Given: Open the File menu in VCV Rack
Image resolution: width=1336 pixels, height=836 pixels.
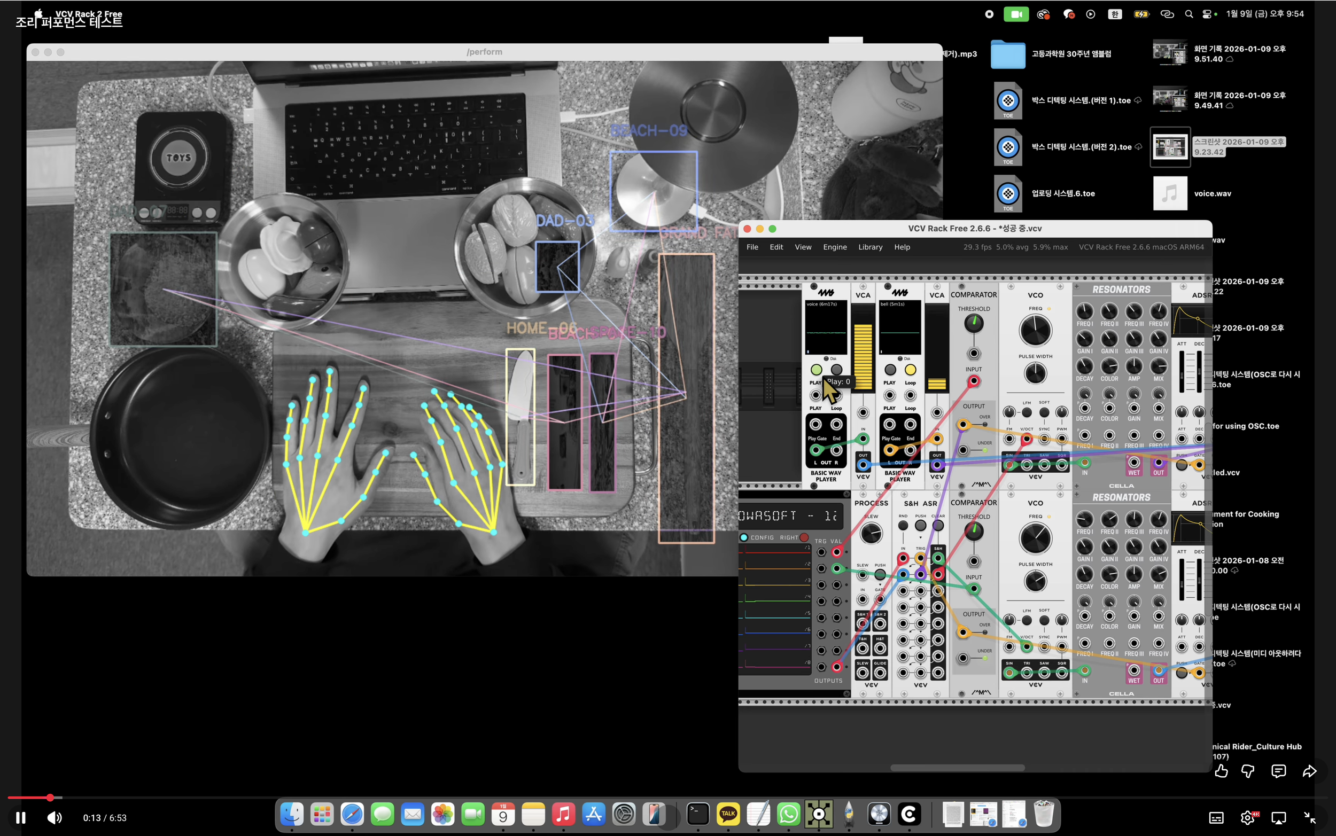Looking at the screenshot, I should click(x=752, y=247).
